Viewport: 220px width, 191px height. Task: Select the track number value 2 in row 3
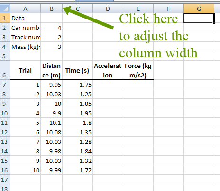[x=52, y=37]
